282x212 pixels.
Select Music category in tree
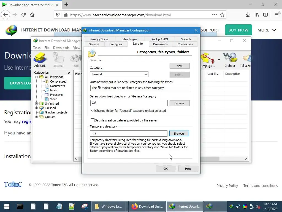[54, 90]
